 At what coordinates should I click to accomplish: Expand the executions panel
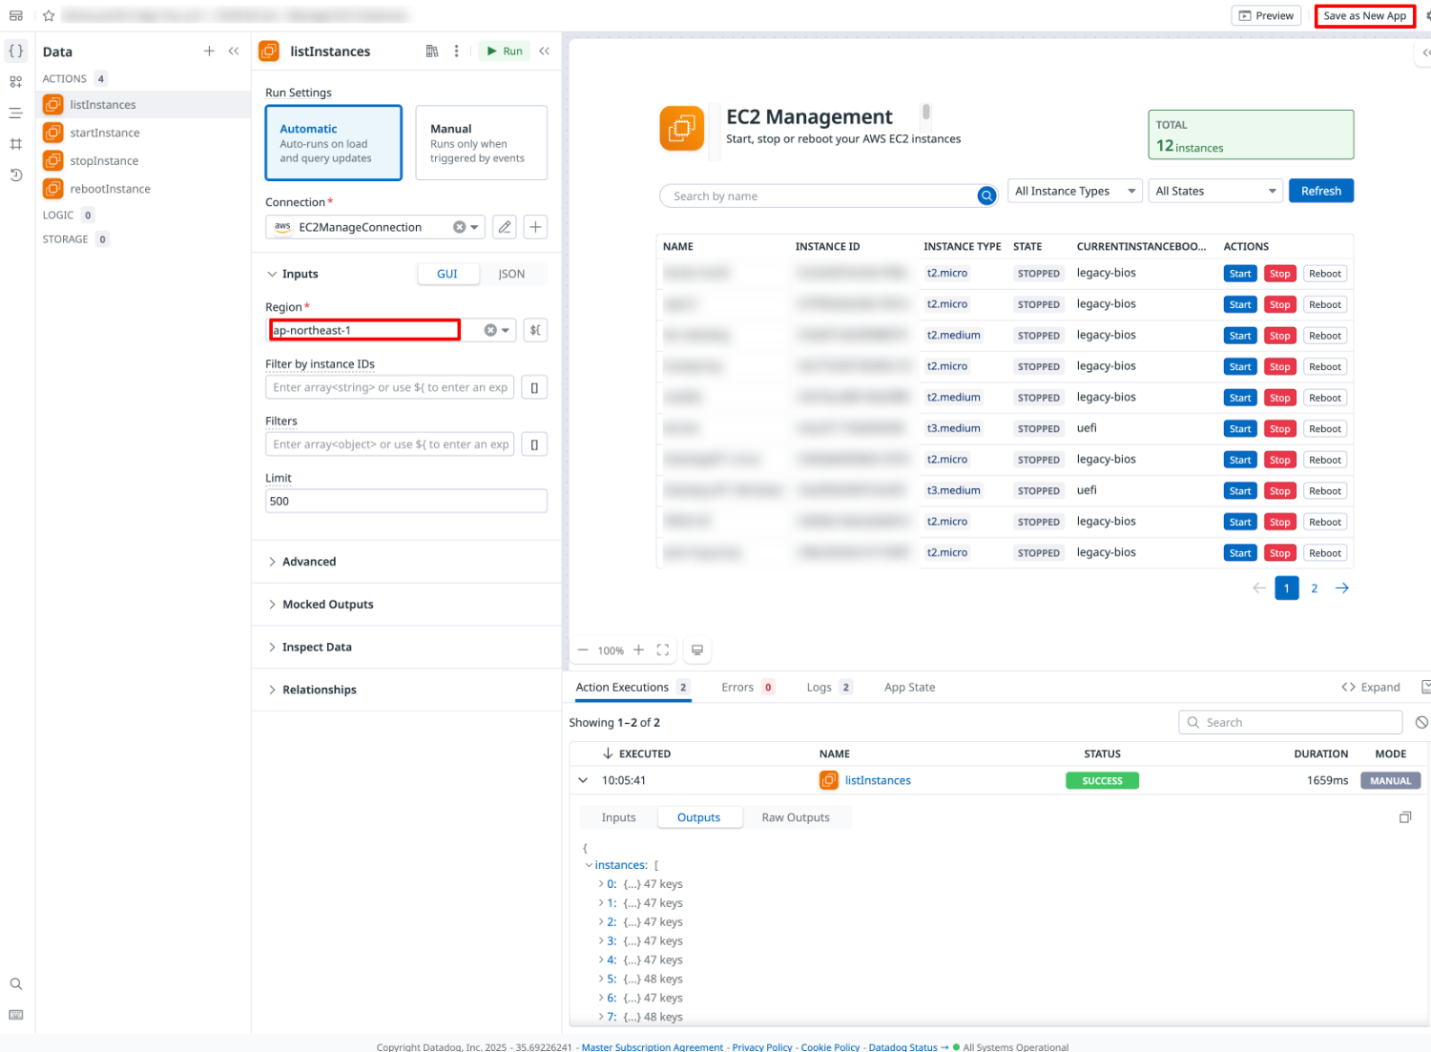coord(1371,687)
